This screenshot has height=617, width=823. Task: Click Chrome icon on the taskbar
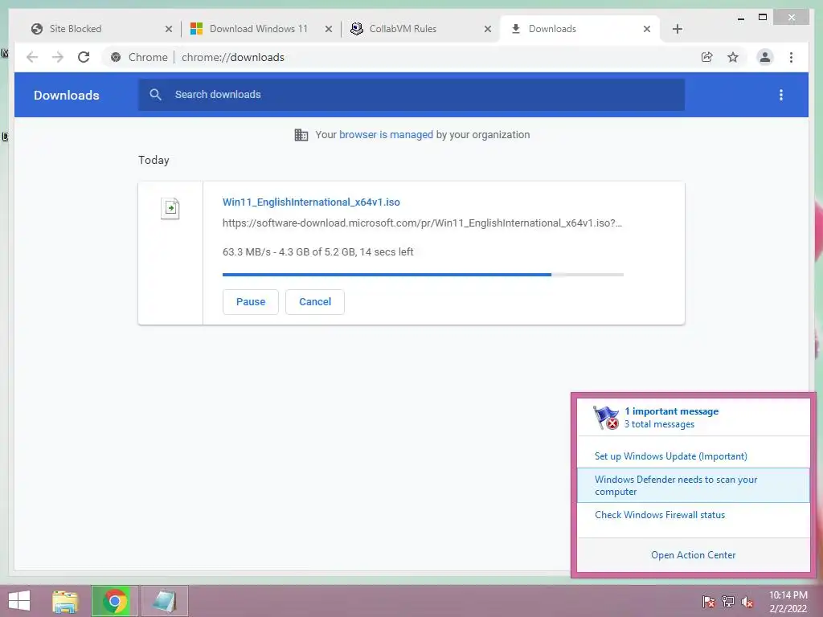114,601
